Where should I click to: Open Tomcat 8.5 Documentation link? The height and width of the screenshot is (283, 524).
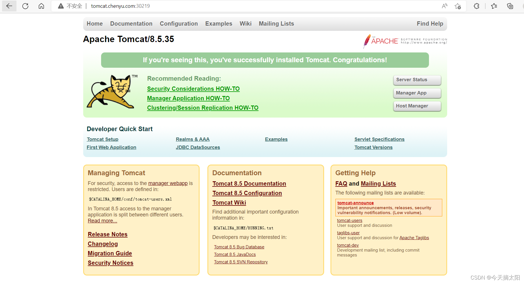point(249,184)
